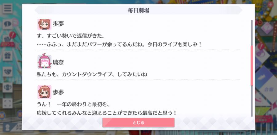This screenshot has width=277, height=135.
Task: Click the pink scrollbar thumb
Action: 252,65
